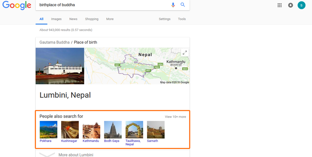Click the Lumbini temple photo

pyautogui.click(x=60, y=66)
